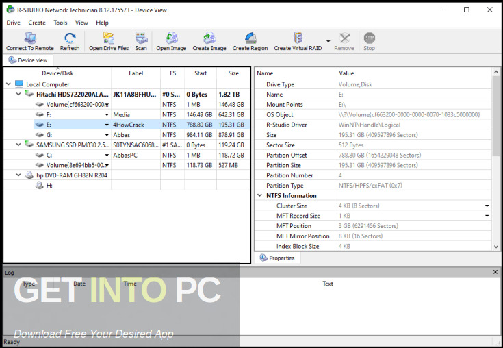Click the Connect To Remote toolbar icon

tap(30, 38)
